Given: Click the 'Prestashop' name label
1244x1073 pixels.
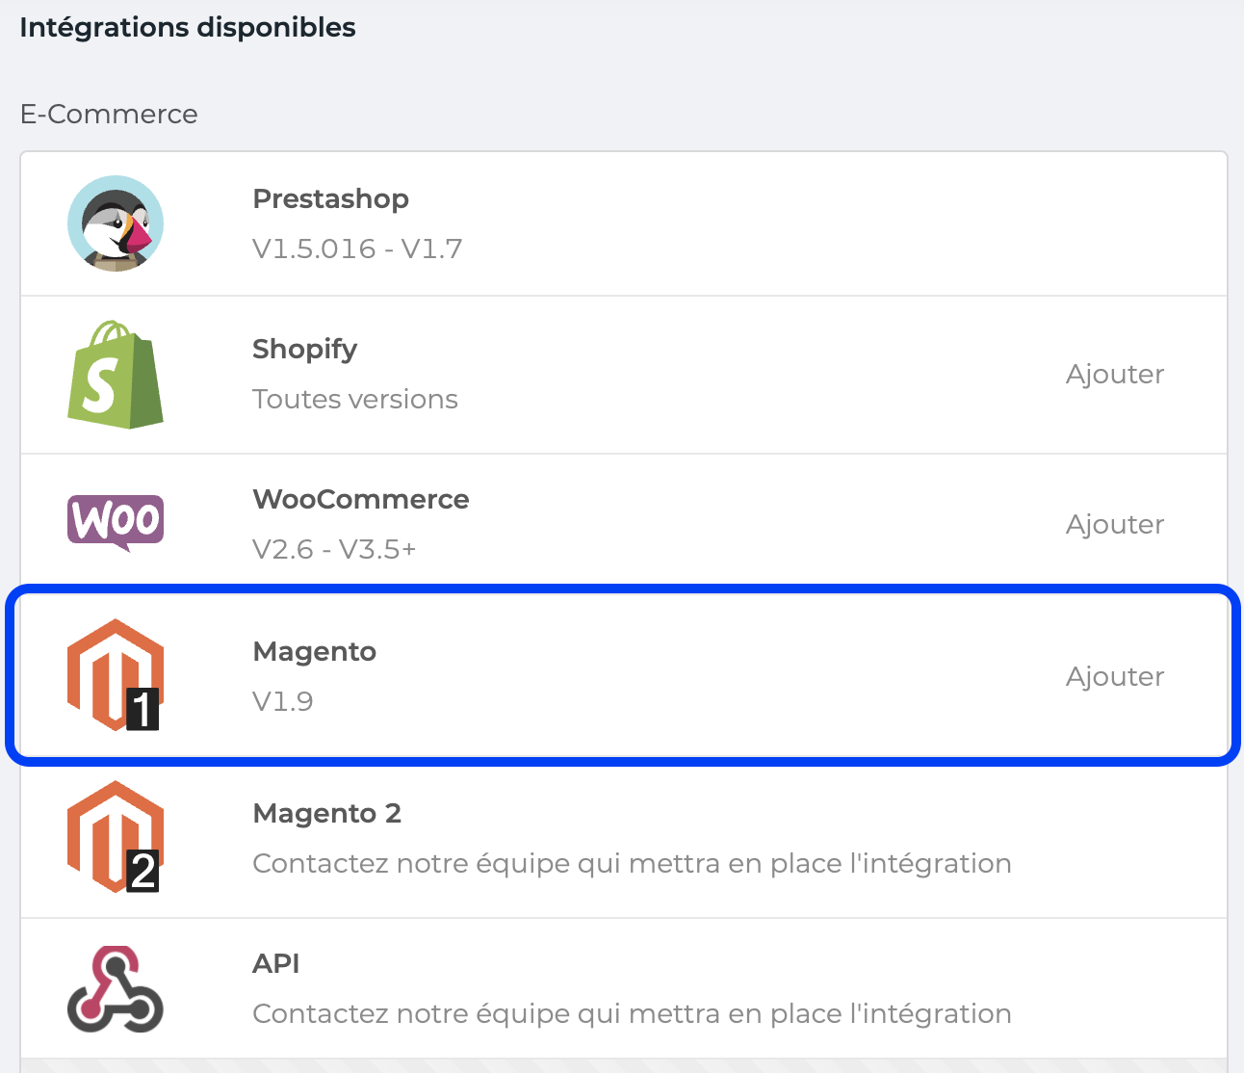Looking at the screenshot, I should pos(330,198).
